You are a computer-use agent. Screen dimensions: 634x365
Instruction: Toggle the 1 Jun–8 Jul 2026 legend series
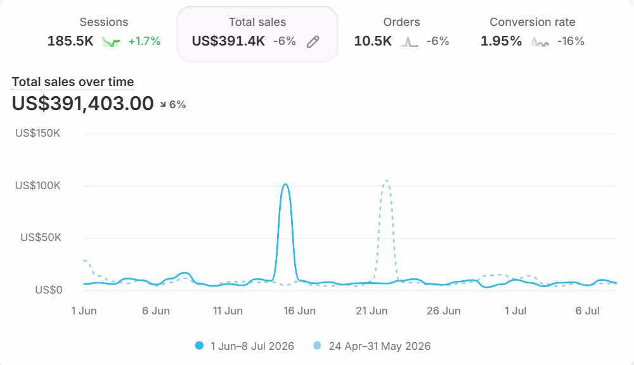click(245, 346)
